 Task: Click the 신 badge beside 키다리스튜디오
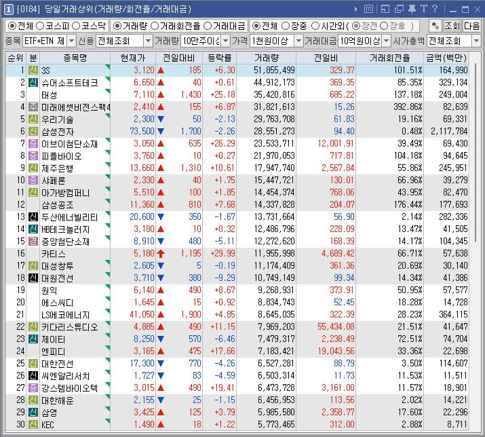pos(33,326)
